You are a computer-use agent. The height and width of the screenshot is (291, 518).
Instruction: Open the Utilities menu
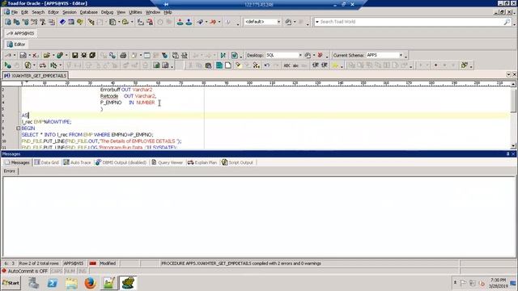pyautogui.click(x=135, y=12)
